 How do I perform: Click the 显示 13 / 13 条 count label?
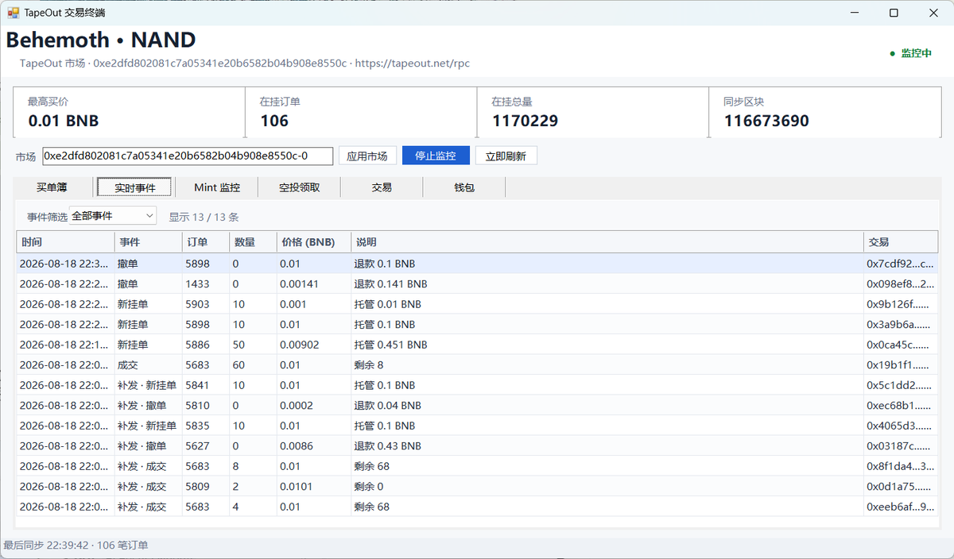(x=204, y=217)
